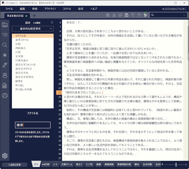Click the スタイル名 text input field
Viewport: 189px width, 169px height.
click(32, 125)
